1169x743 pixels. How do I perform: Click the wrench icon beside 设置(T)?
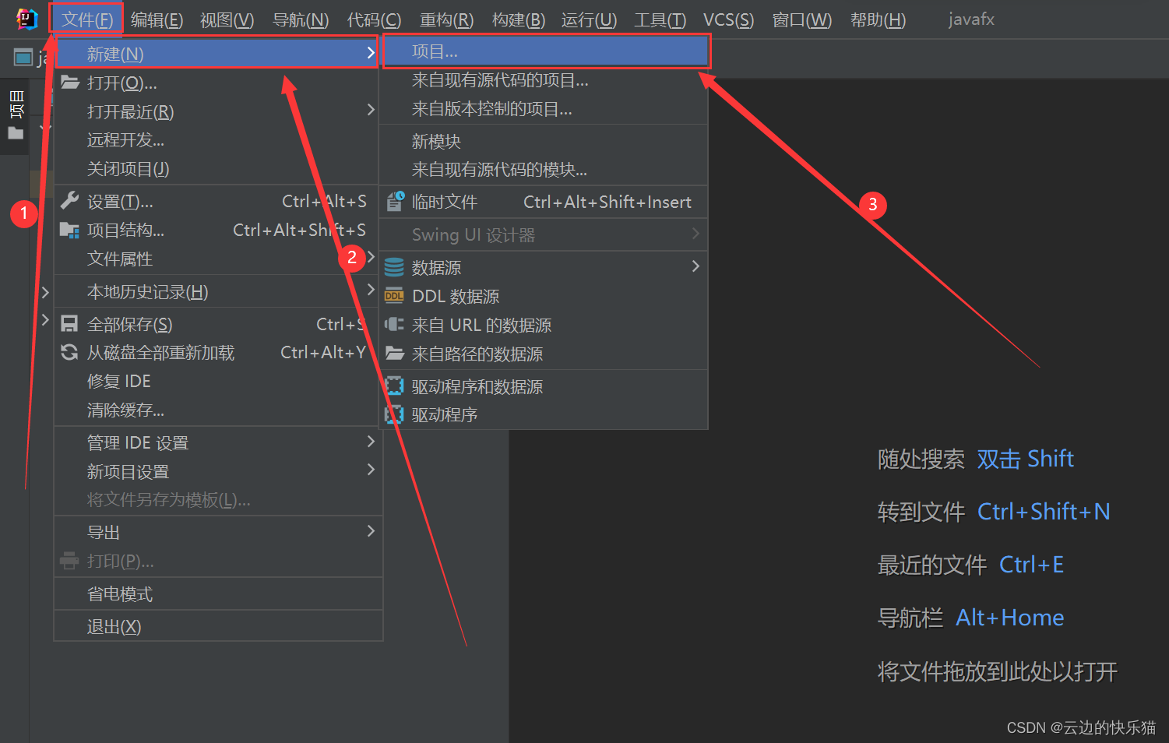coord(70,201)
